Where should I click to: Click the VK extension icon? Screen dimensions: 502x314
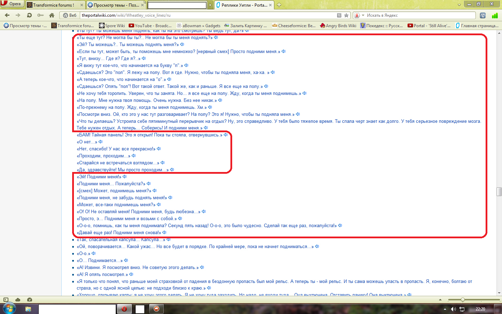[483, 15]
